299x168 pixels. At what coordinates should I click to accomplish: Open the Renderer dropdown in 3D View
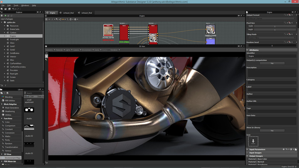(x=115, y=50)
